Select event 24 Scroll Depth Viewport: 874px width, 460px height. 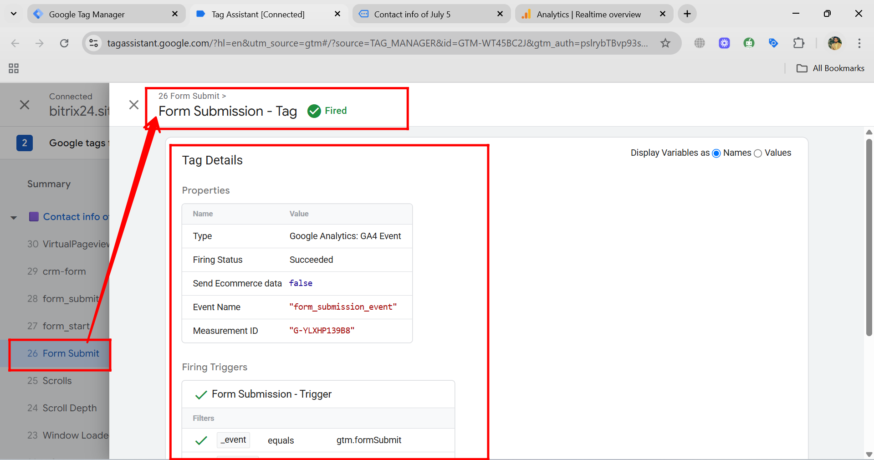click(62, 408)
